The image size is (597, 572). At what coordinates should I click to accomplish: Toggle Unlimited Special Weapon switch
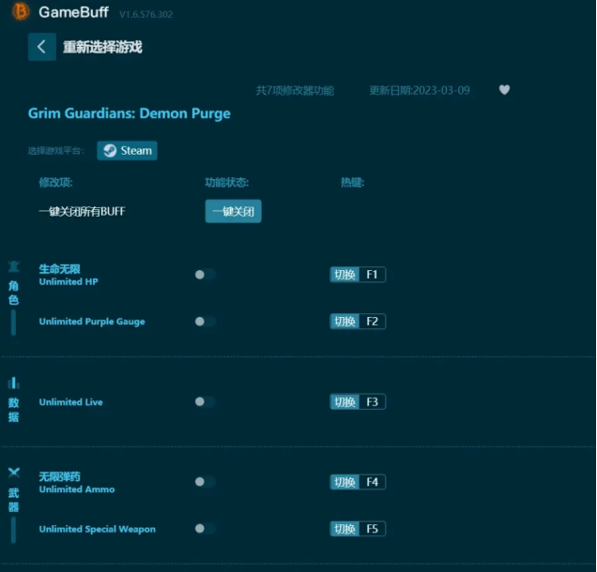point(205,528)
